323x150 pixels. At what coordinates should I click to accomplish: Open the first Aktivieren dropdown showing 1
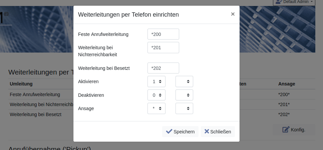coord(156,81)
